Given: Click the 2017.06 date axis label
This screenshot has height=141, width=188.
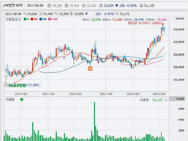Looking at the screenshot, I should pyautogui.click(x=159, y=93).
